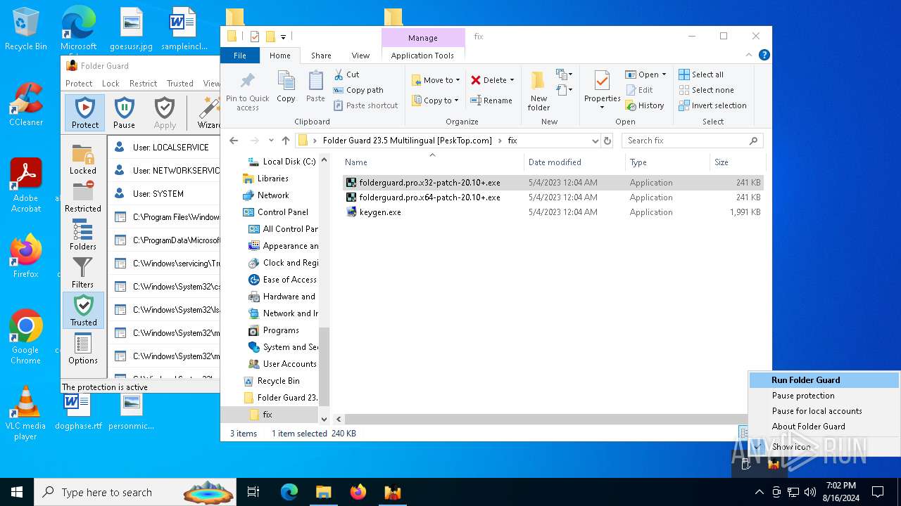Show hidden system tray icons chevron

(759, 492)
